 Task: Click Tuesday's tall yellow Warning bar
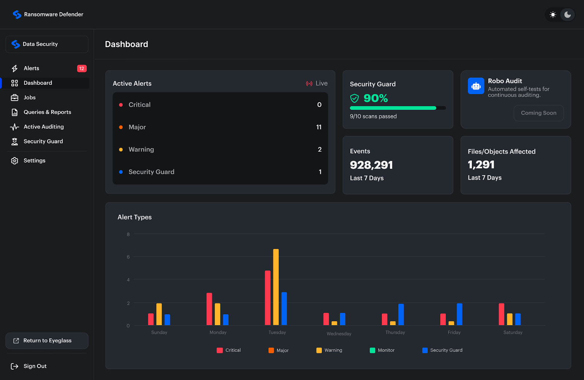tap(276, 287)
